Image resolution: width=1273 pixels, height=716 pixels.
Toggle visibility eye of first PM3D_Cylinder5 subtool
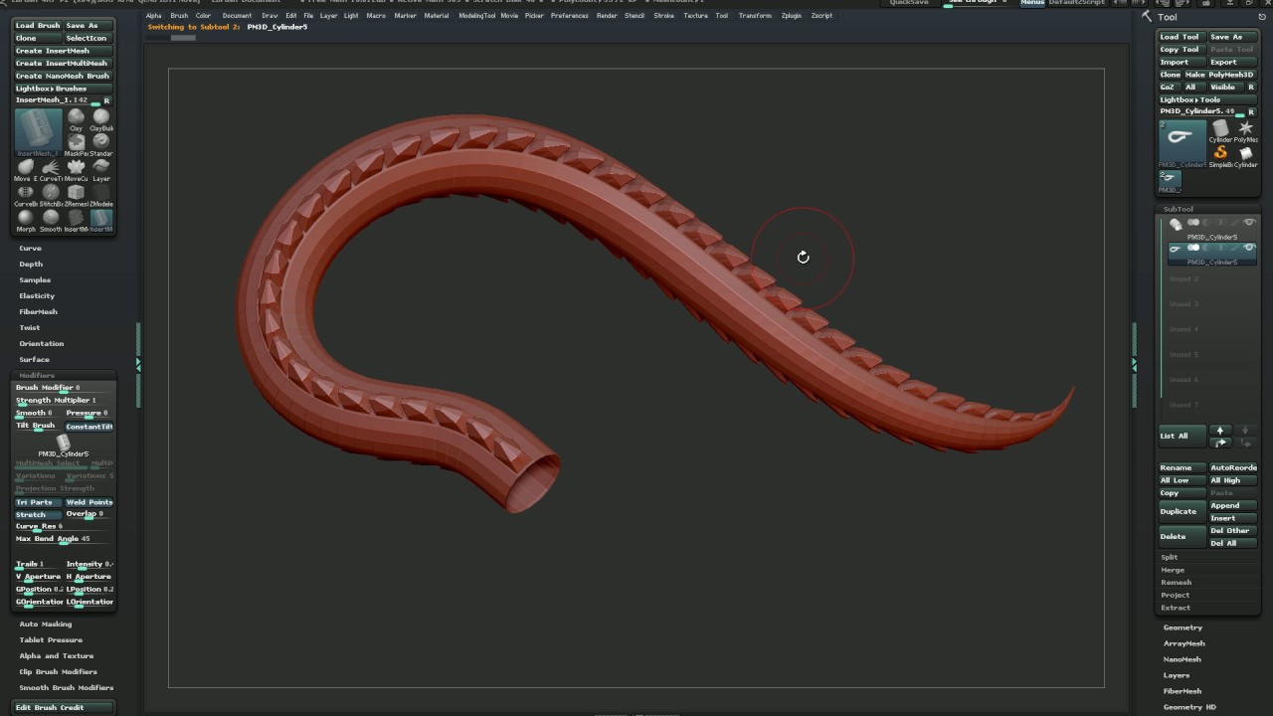1249,223
